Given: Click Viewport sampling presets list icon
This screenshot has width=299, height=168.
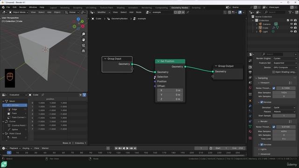Looking at the screenshot, I should (x=290, y=83).
